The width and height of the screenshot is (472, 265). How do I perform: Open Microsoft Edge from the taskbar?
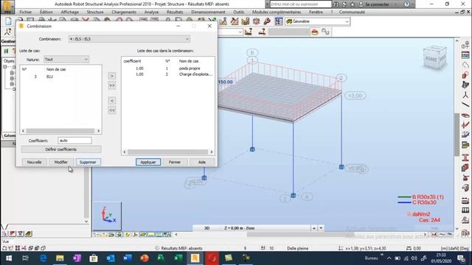43,258
